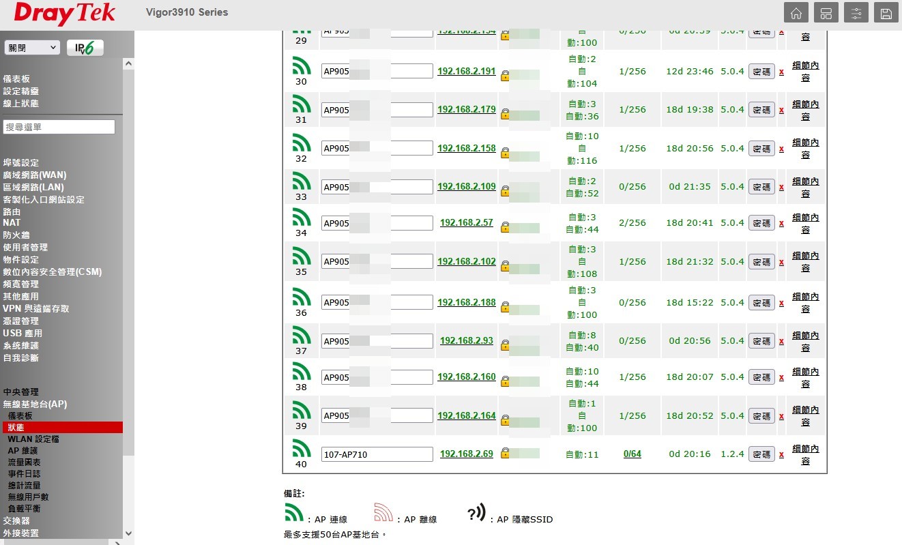Select WLAN 設定檔 in sidebar
This screenshot has height=545, width=902.
tap(33, 439)
